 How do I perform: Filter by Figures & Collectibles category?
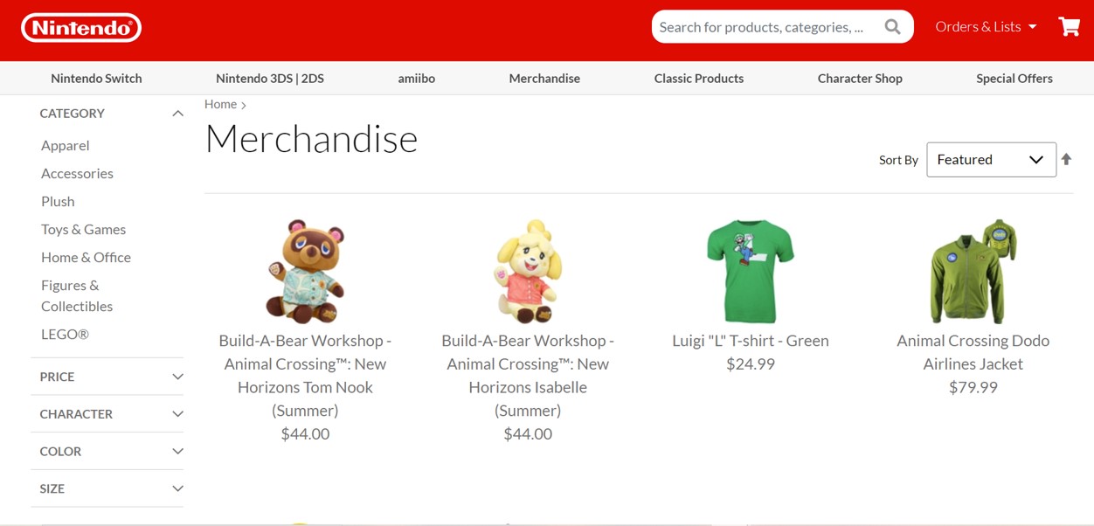77,295
